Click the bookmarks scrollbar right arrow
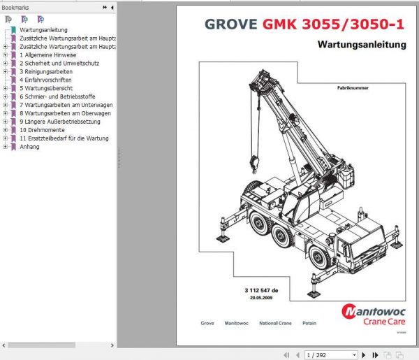 pyautogui.click(x=112, y=345)
